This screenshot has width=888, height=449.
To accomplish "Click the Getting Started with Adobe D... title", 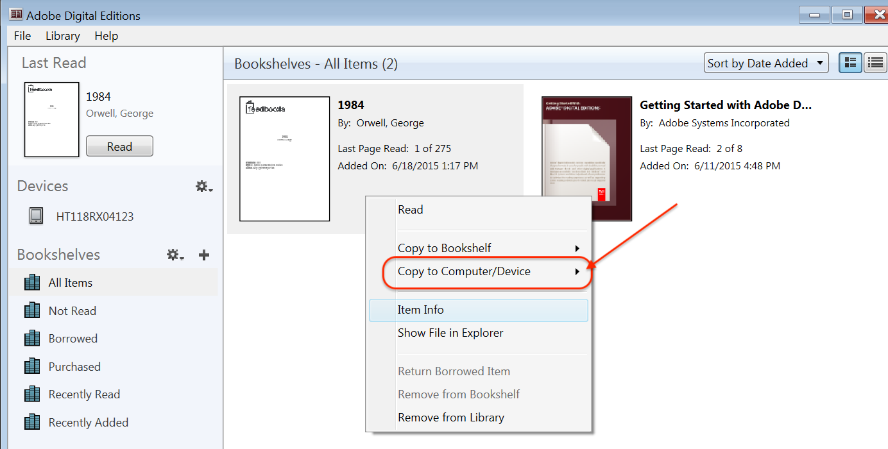I will click(726, 105).
